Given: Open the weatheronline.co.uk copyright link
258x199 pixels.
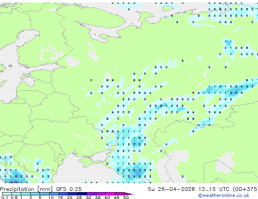Looking at the screenshot, I should (x=224, y=195).
